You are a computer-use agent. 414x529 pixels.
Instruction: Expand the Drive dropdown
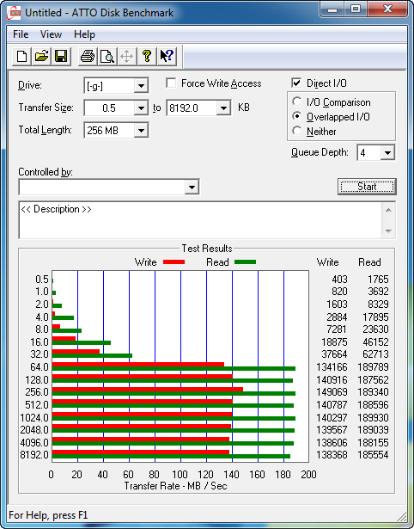pos(141,86)
